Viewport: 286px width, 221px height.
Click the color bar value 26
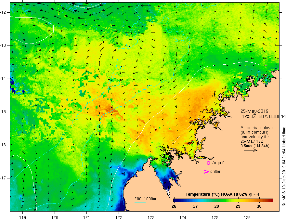174,206
